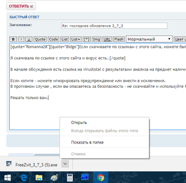The image size is (186, 183).
Task: Launch Paint from the taskbar palette icon
Action: coord(54,177)
